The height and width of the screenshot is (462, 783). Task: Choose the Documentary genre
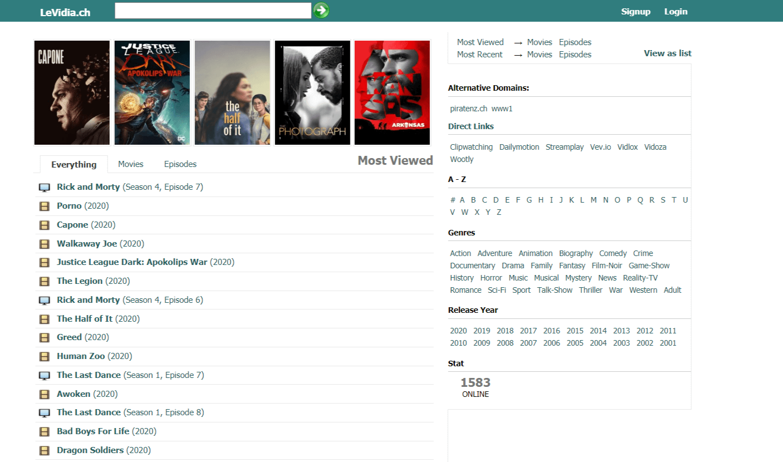click(x=472, y=266)
